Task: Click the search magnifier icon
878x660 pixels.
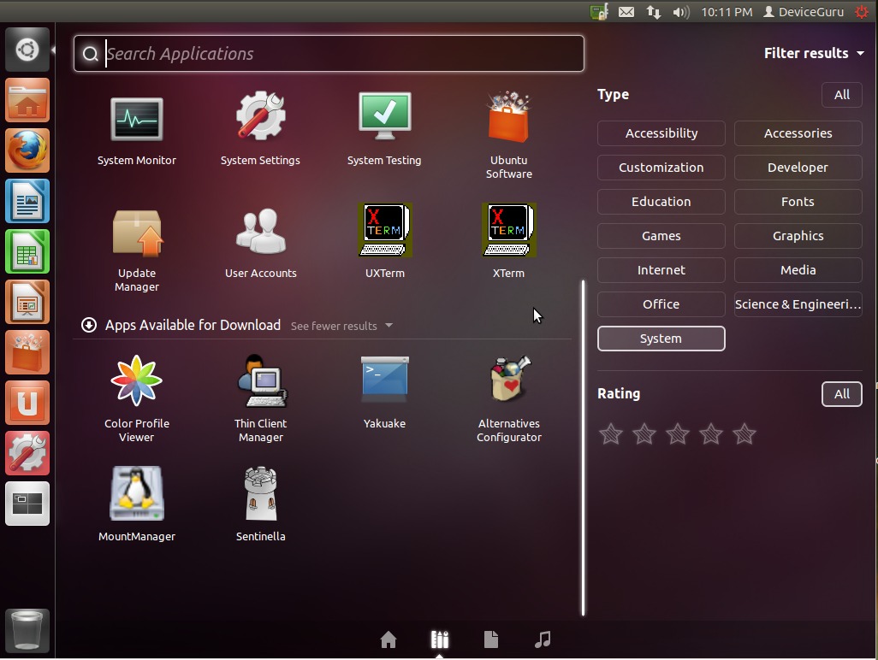Action: pos(90,54)
